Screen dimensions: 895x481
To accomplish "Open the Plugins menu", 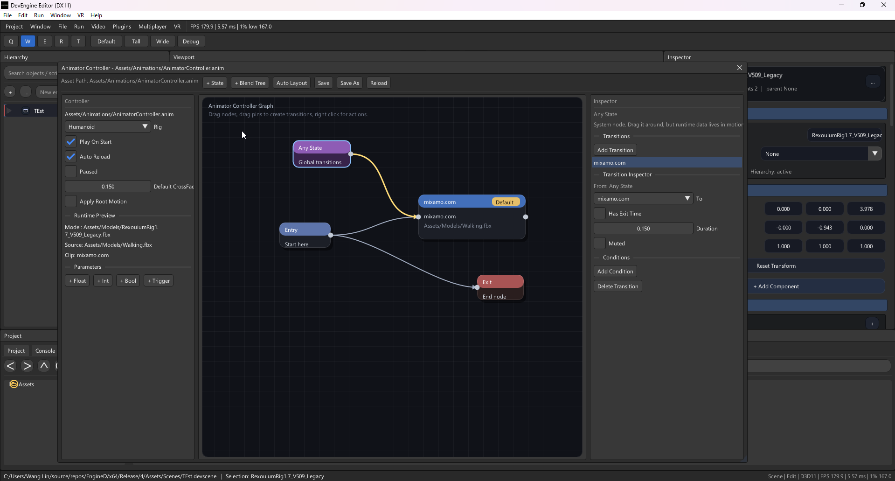I will click(122, 27).
